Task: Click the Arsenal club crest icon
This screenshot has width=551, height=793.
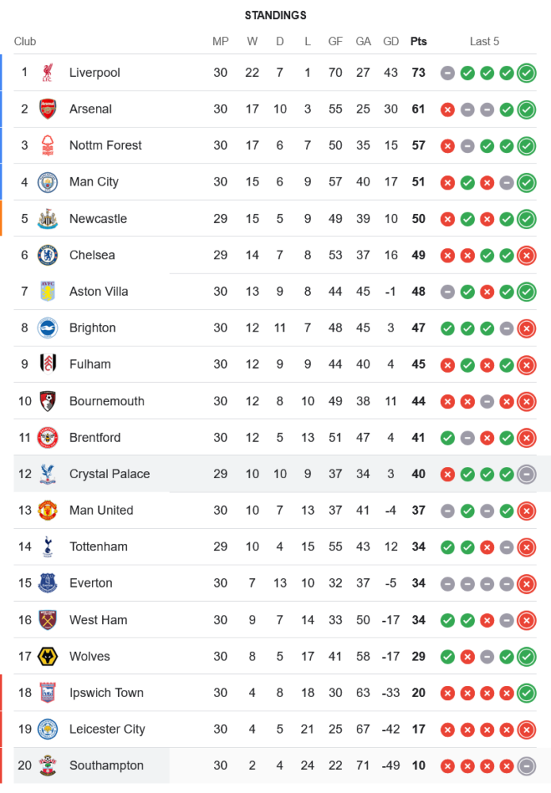Action: tap(48, 109)
